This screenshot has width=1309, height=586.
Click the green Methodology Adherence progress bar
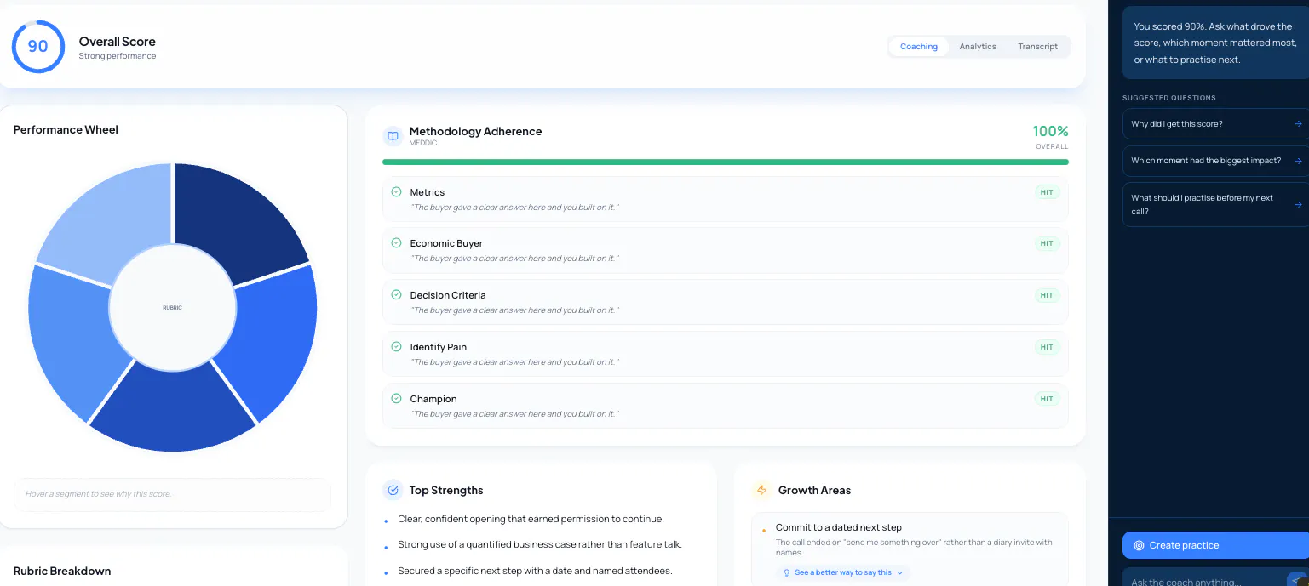point(725,162)
